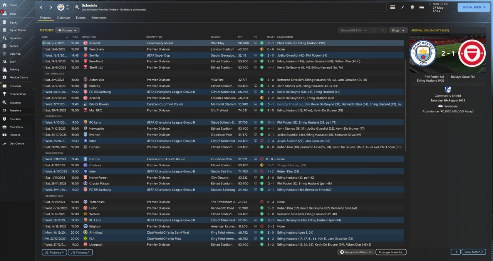Click the search magnifier icon
Screen dimensions: 493x261
click(x=77, y=7)
